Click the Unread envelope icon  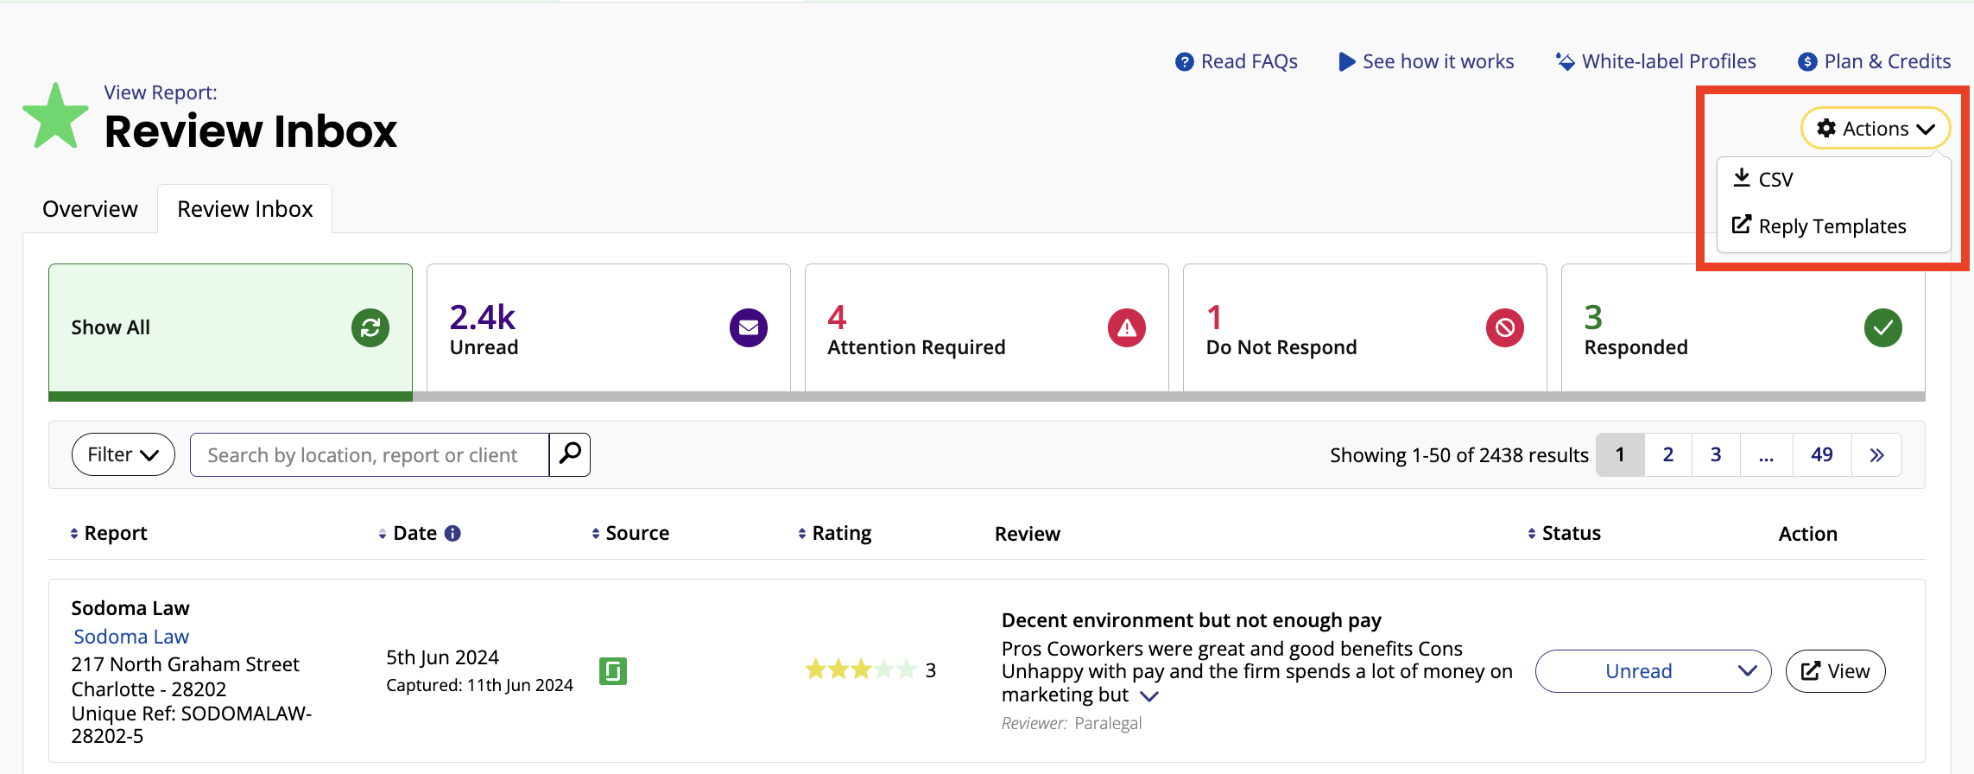pos(748,328)
